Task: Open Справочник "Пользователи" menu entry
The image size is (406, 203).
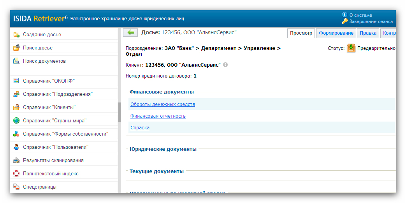Action: click(64, 147)
